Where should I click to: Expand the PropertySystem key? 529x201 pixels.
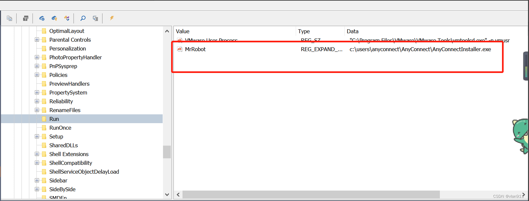coord(37,93)
